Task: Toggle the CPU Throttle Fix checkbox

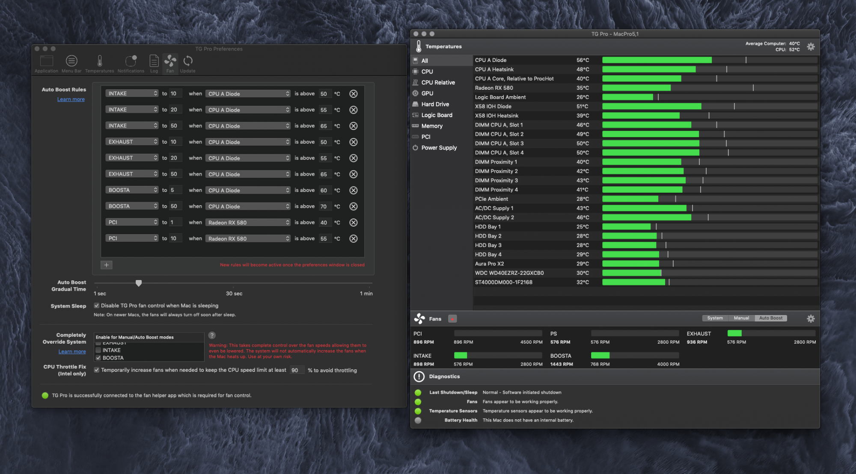Action: tap(97, 370)
